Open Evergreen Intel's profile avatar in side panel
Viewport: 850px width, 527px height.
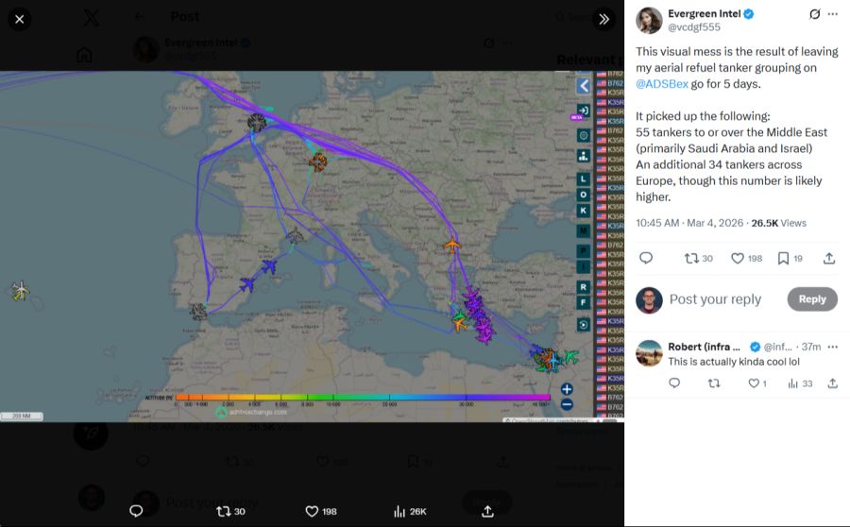tap(649, 20)
